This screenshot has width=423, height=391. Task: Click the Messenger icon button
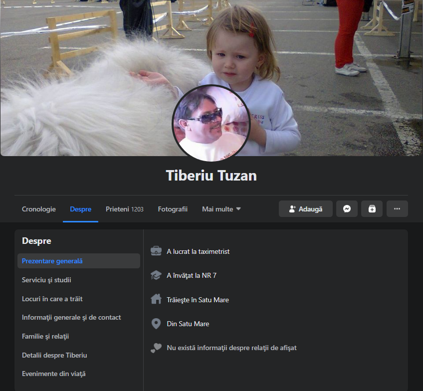point(347,209)
